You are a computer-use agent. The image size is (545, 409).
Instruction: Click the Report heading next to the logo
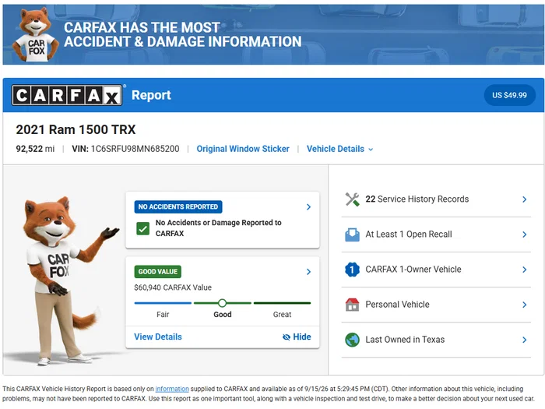pos(151,95)
